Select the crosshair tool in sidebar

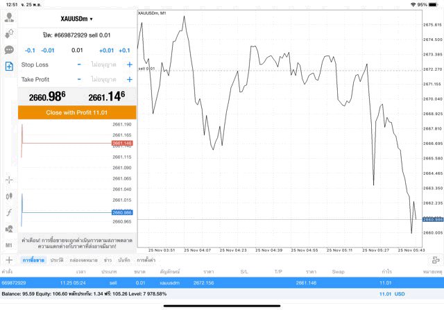tap(9, 180)
